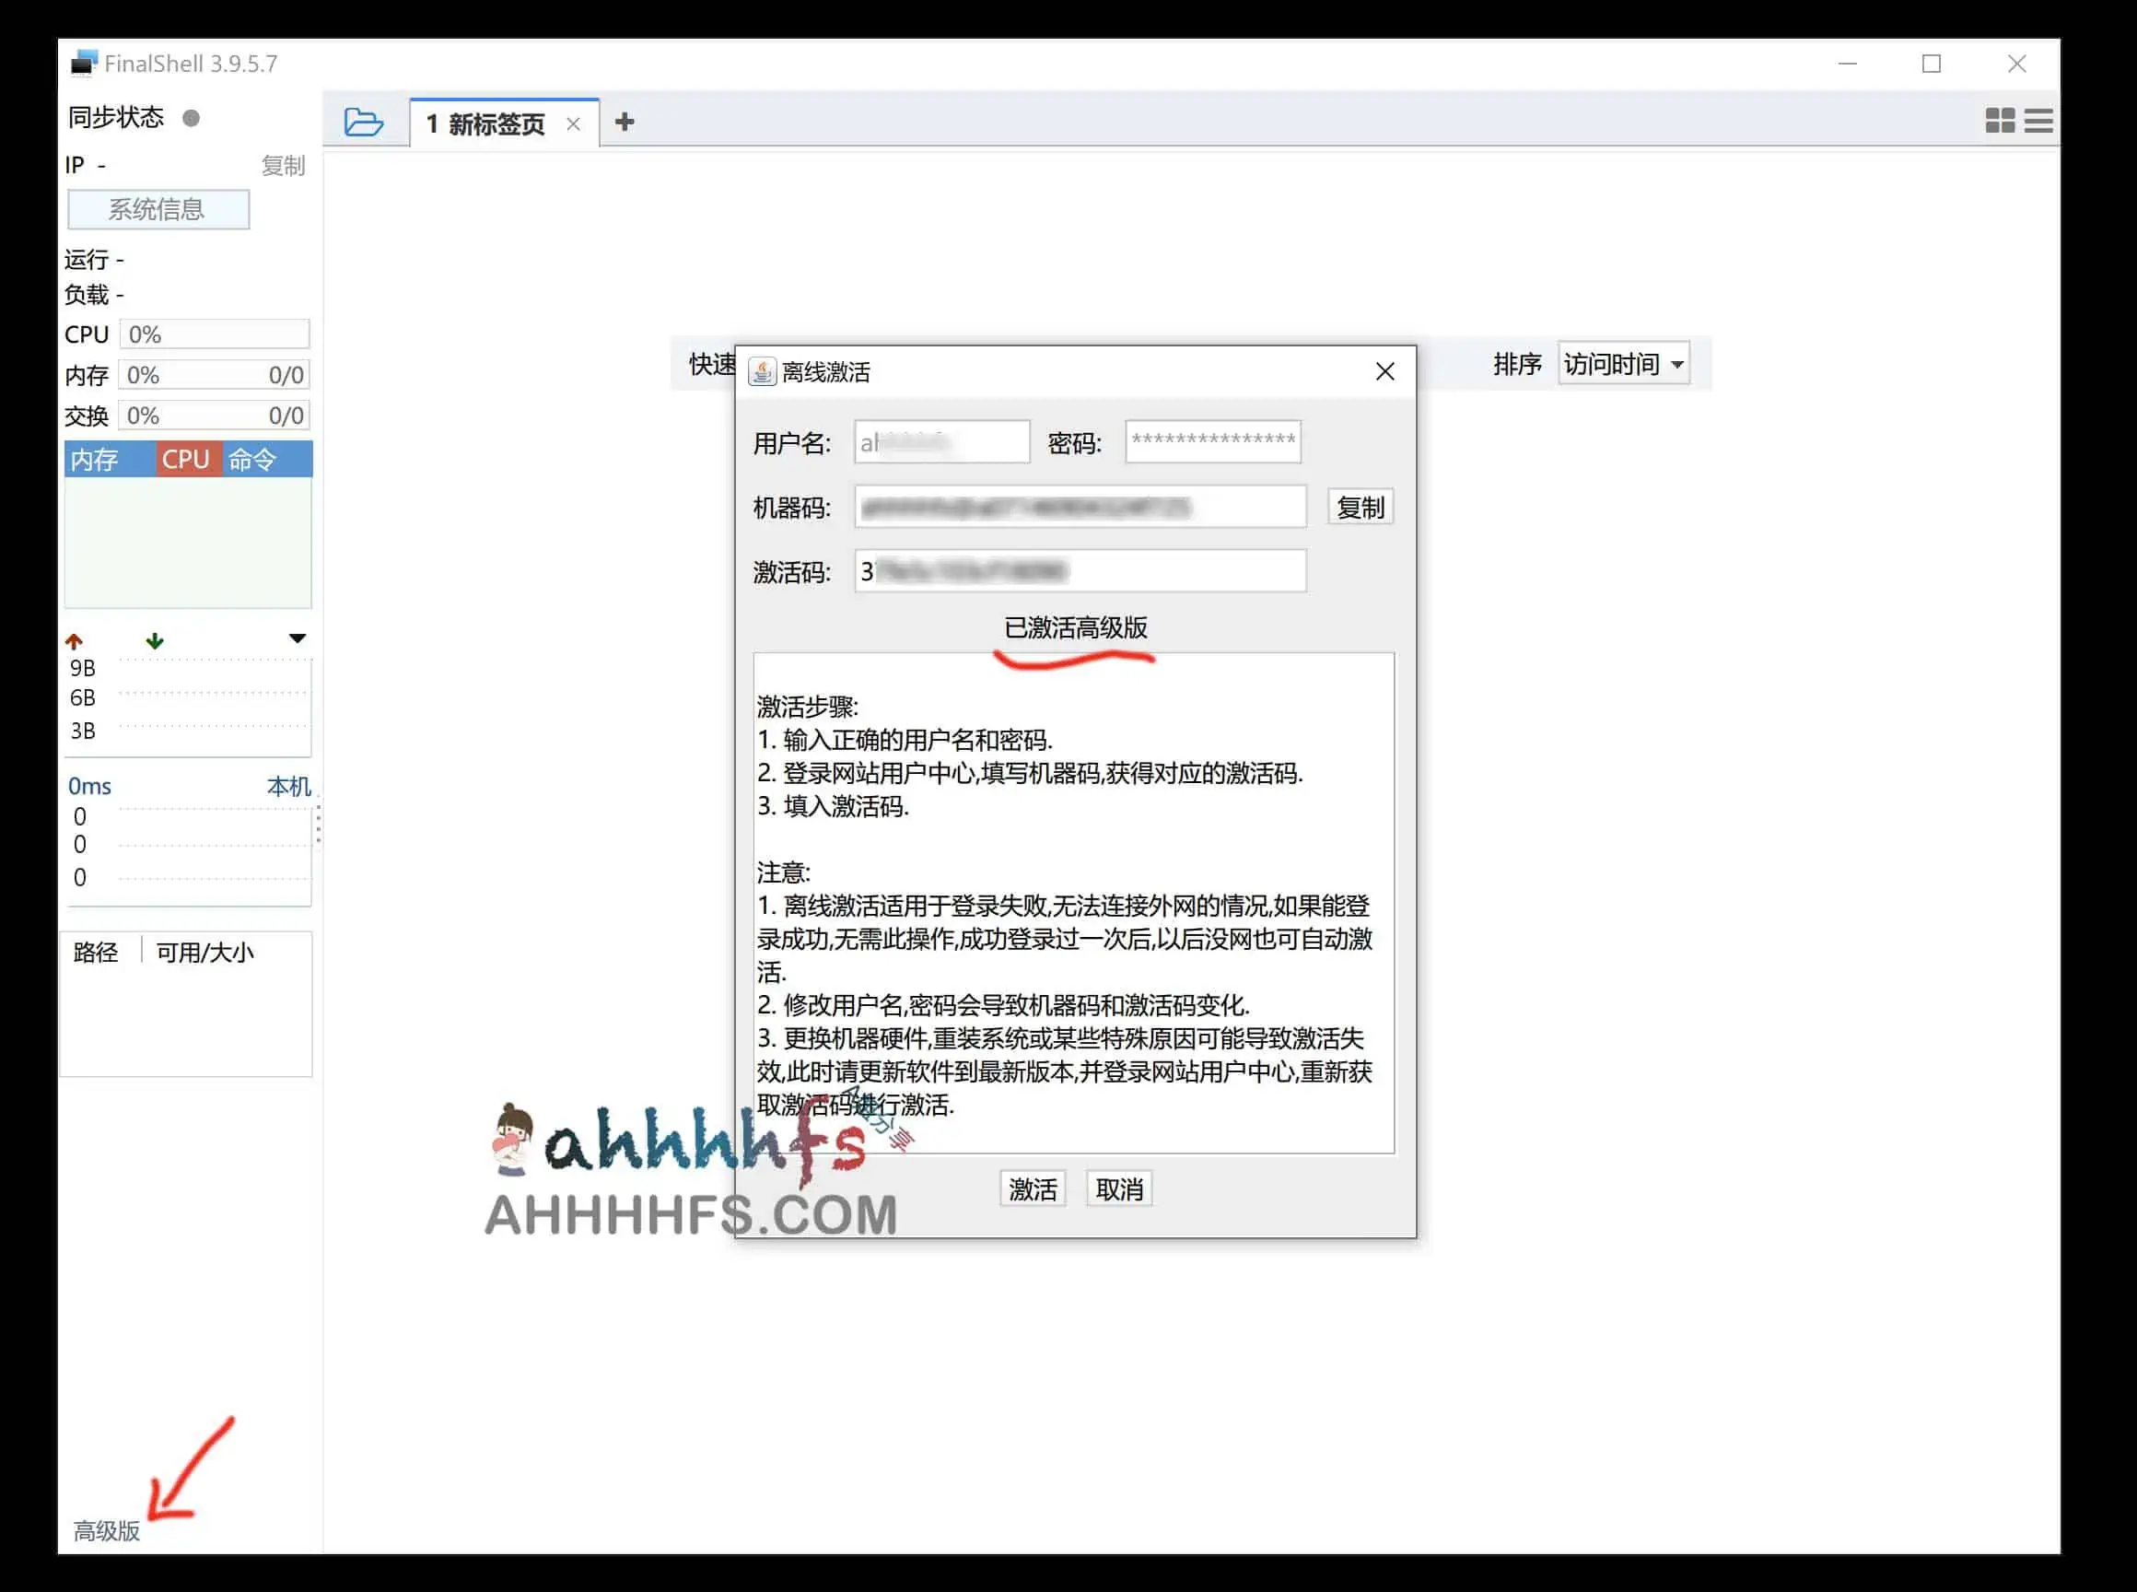Select the 新标签页 tab
Image resolution: width=2137 pixels, height=1592 pixels.
point(494,123)
